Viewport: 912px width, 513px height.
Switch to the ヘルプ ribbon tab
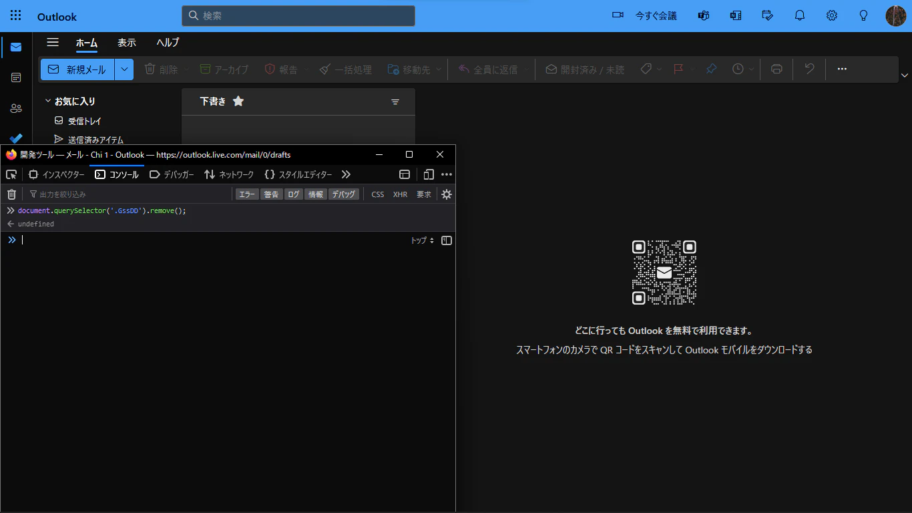pos(168,43)
